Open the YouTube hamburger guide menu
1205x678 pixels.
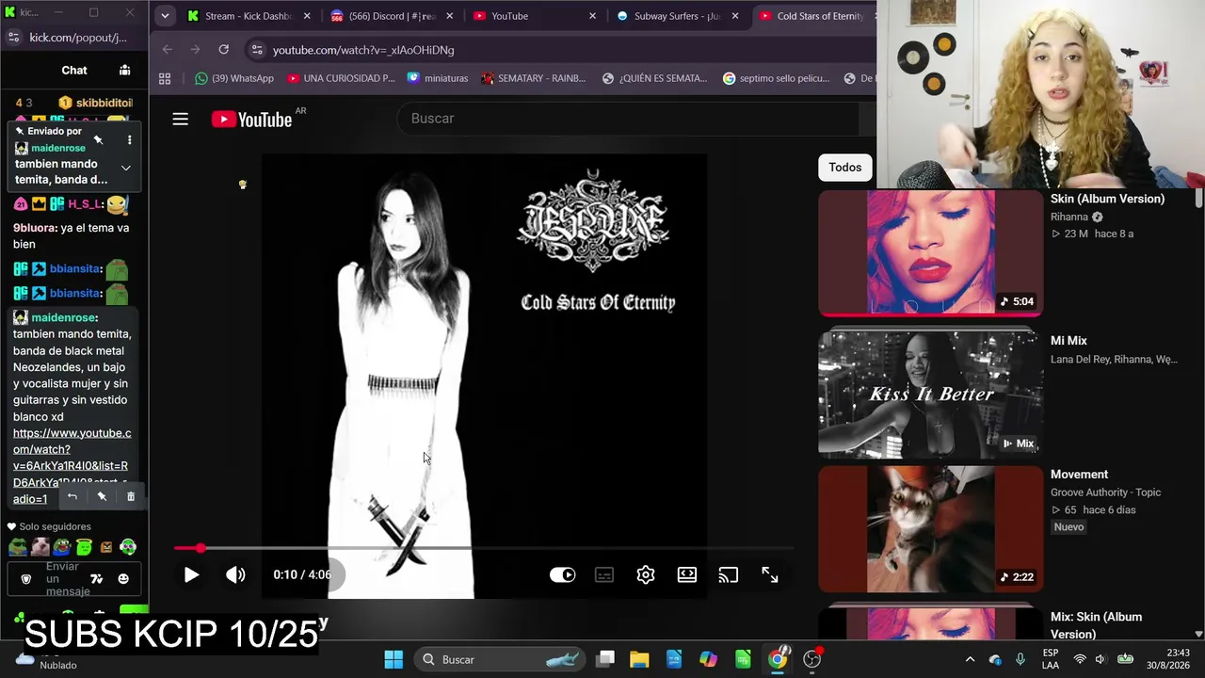pyautogui.click(x=180, y=119)
